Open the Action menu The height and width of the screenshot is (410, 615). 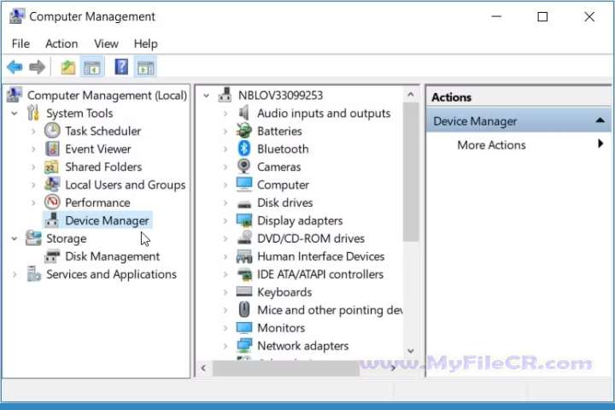point(61,44)
